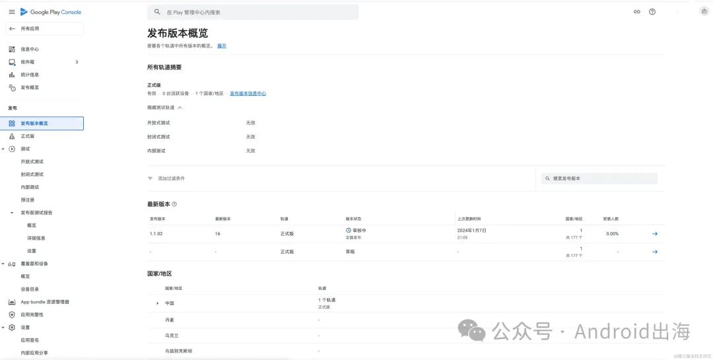Open 统计信息 bar chart icon

(12, 75)
